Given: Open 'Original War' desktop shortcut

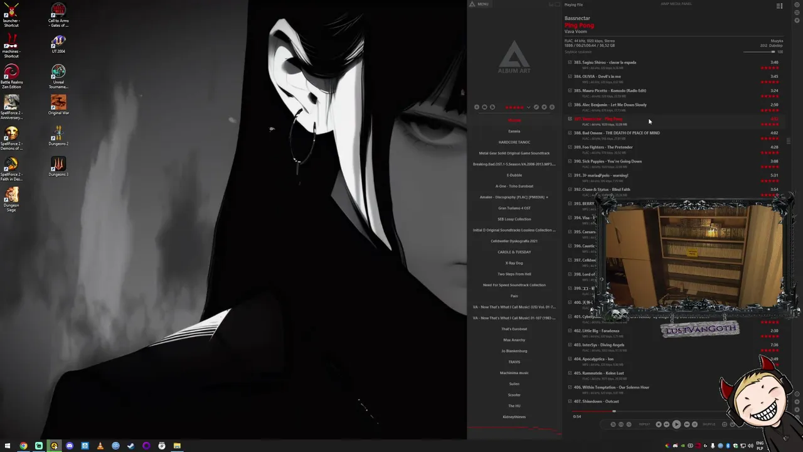Looking at the screenshot, I should click(58, 104).
